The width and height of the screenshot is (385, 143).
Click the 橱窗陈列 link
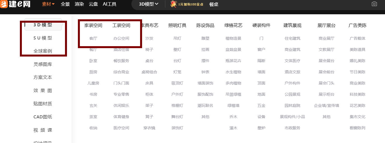click(x=358, y=128)
